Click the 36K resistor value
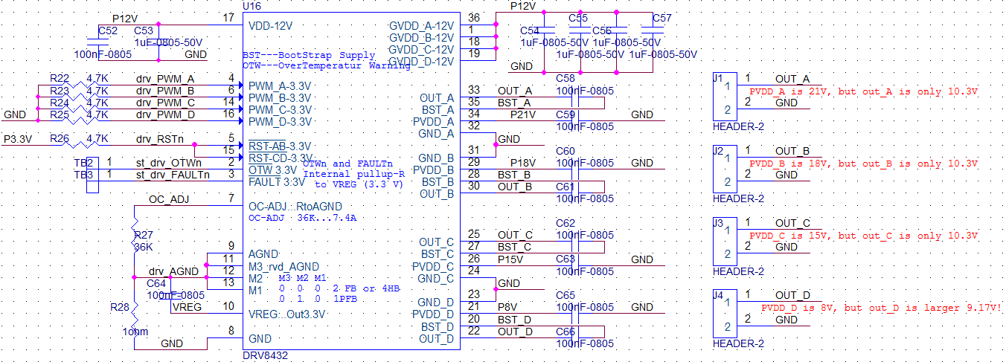Image resolution: width=1006 pixels, height=362 pixels. point(144,247)
